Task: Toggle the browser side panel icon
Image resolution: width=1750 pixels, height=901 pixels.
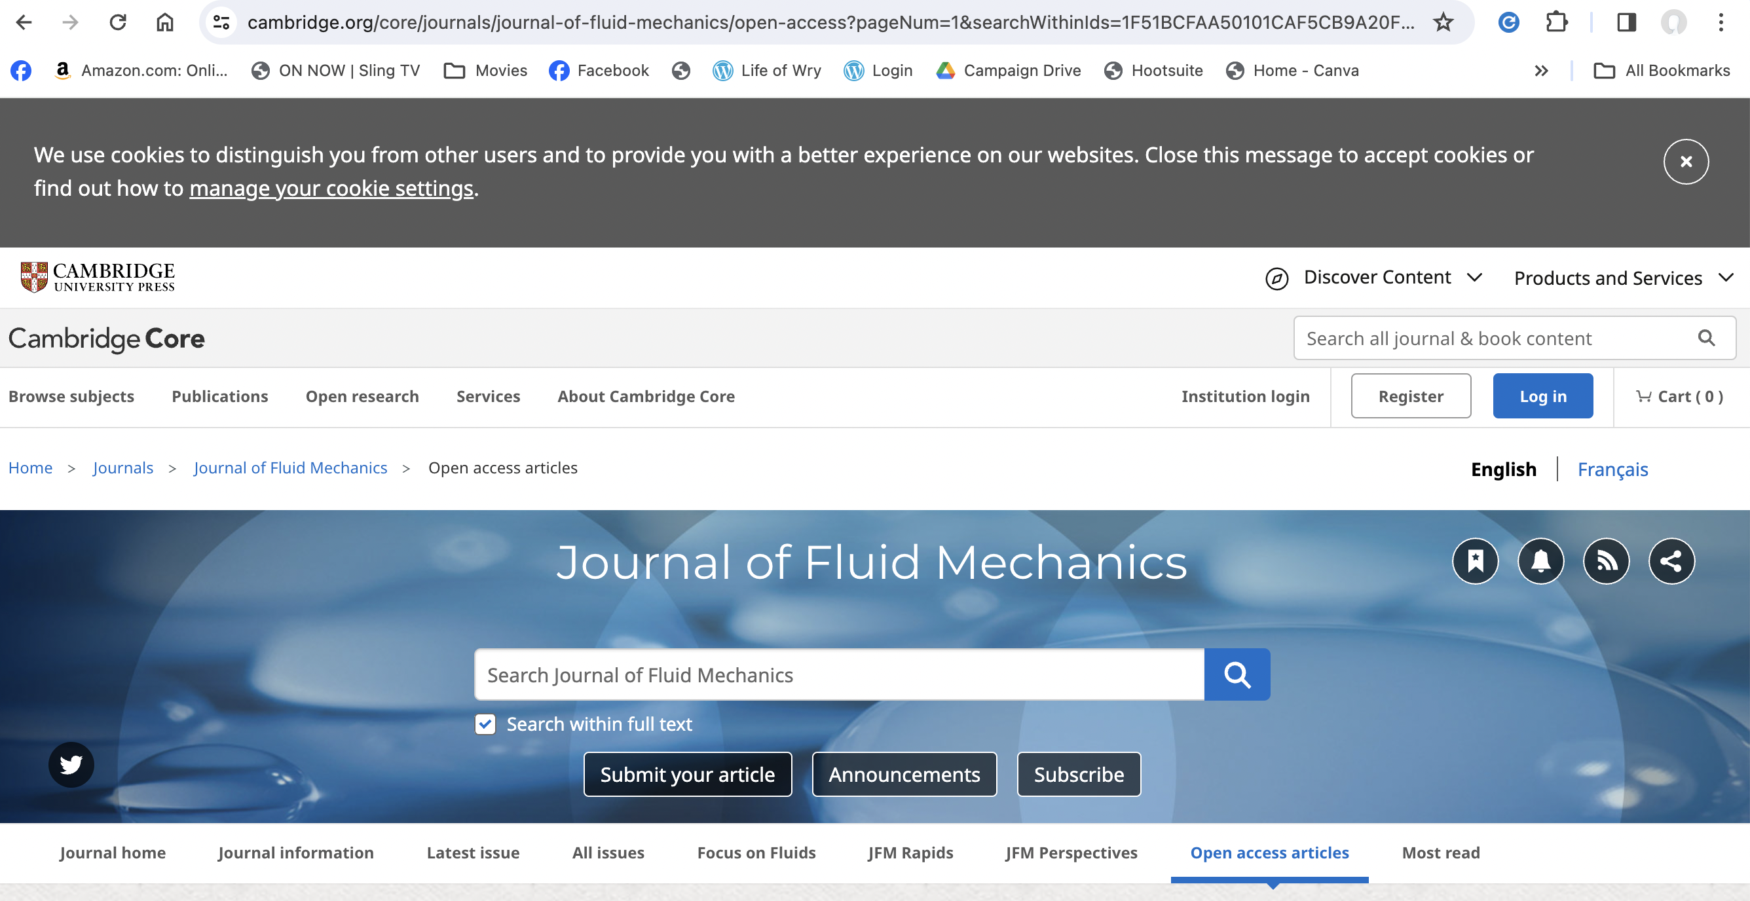Action: [x=1626, y=22]
